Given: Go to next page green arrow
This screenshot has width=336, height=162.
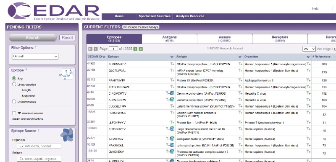Looking at the screenshot, I should pyautogui.click(x=135, y=49).
